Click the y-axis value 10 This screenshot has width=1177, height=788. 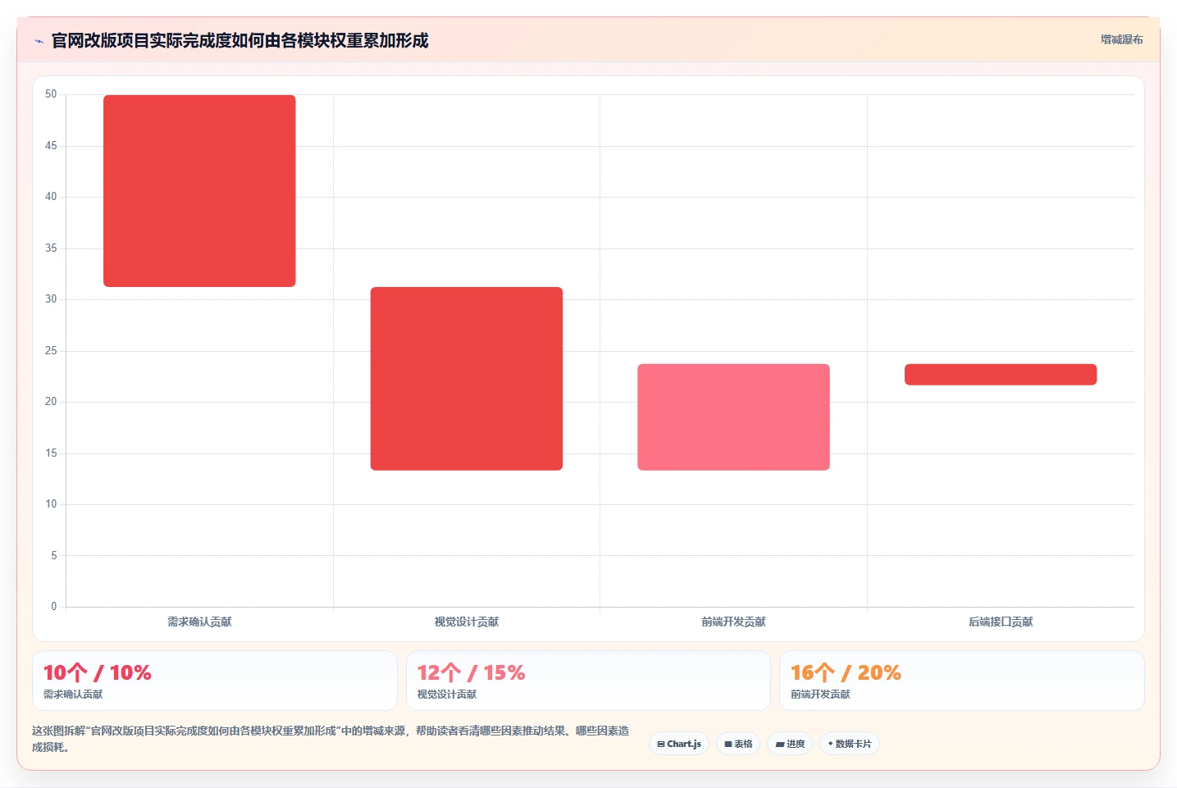pos(51,504)
